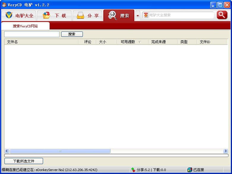Click the horizontal scrollbar thumb
This screenshot has height=174, width=232.
pos(60,151)
